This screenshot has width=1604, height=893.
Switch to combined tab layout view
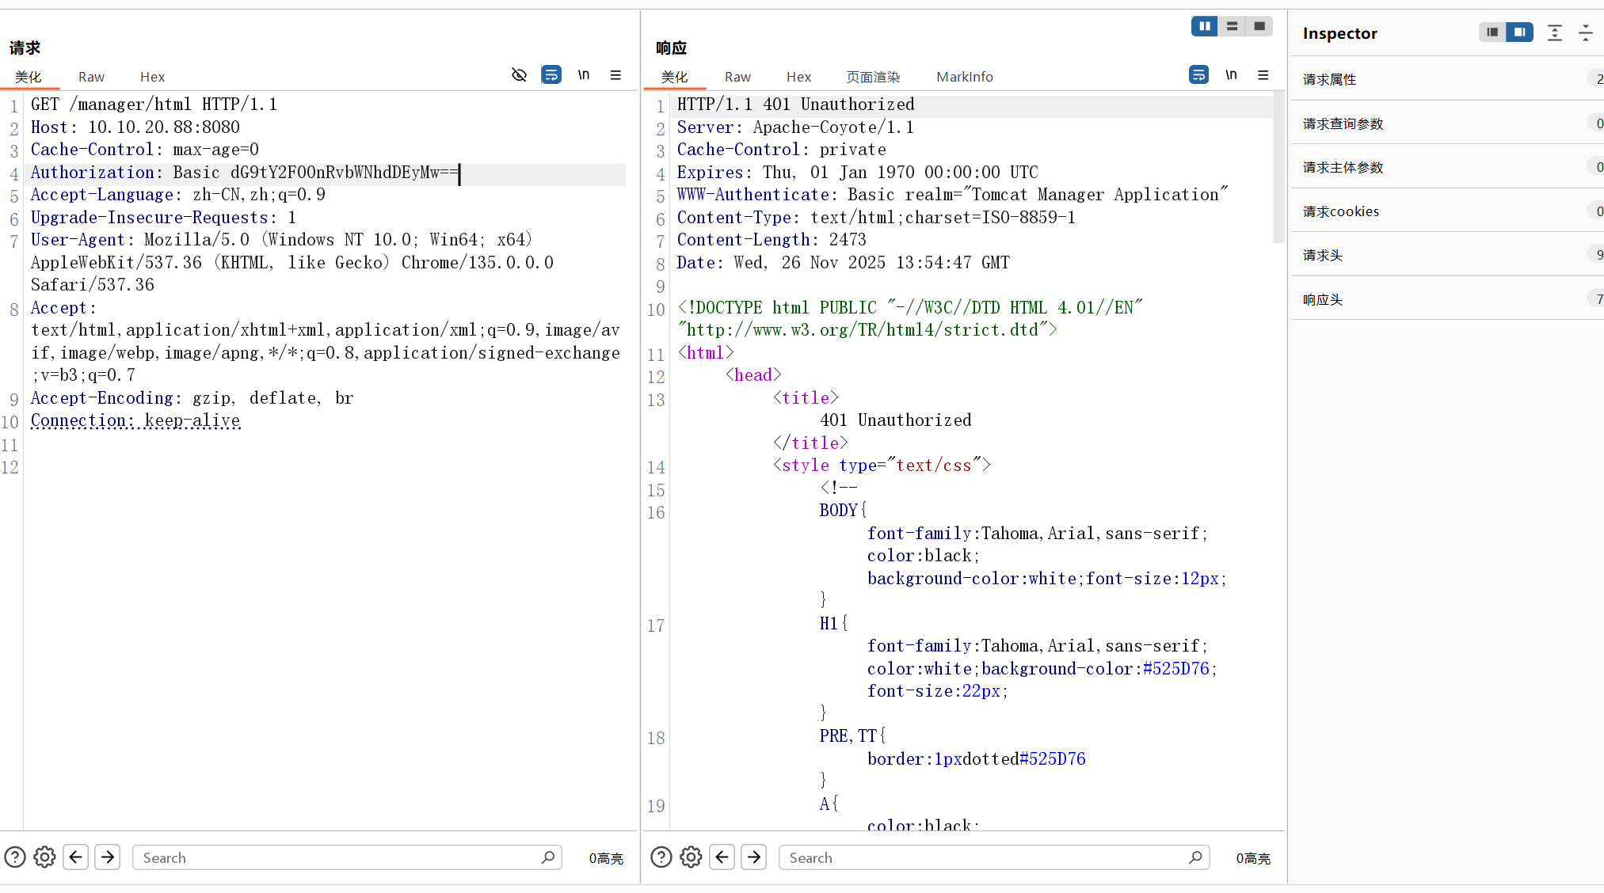coord(1259,26)
